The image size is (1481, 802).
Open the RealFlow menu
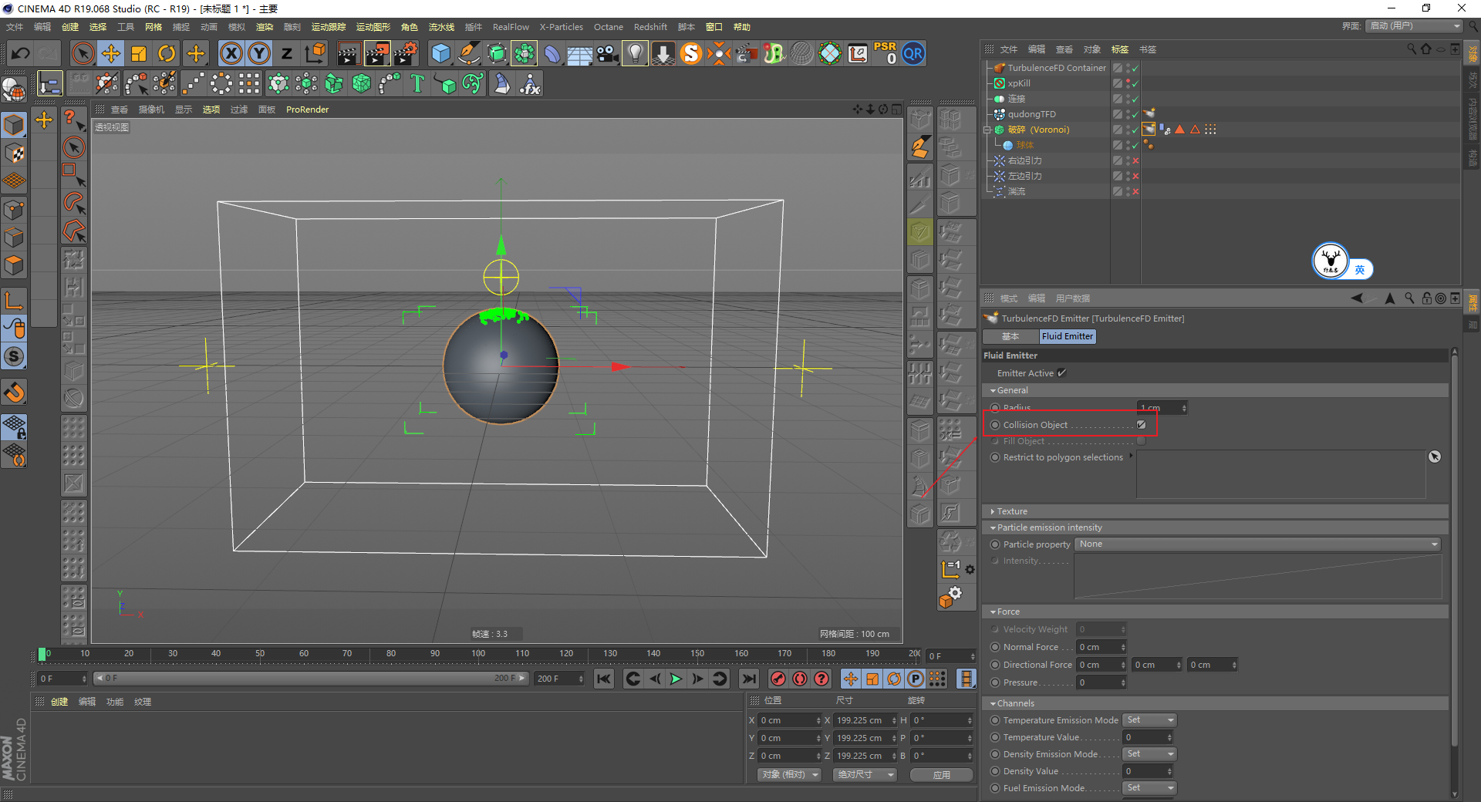tap(511, 27)
